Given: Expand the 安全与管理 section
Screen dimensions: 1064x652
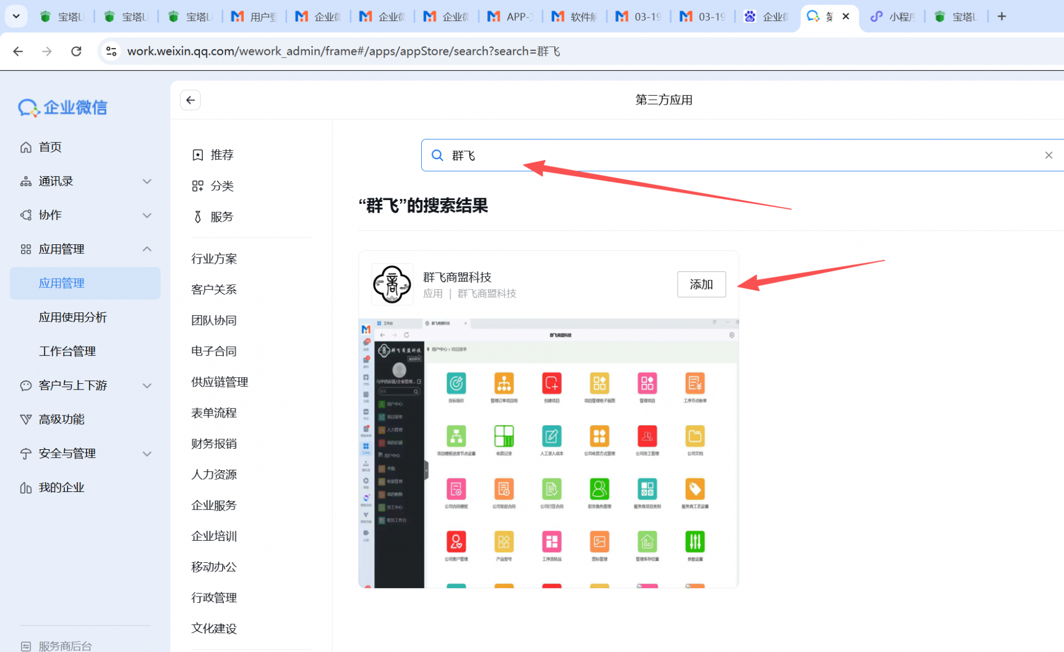Looking at the screenshot, I should tap(146, 454).
